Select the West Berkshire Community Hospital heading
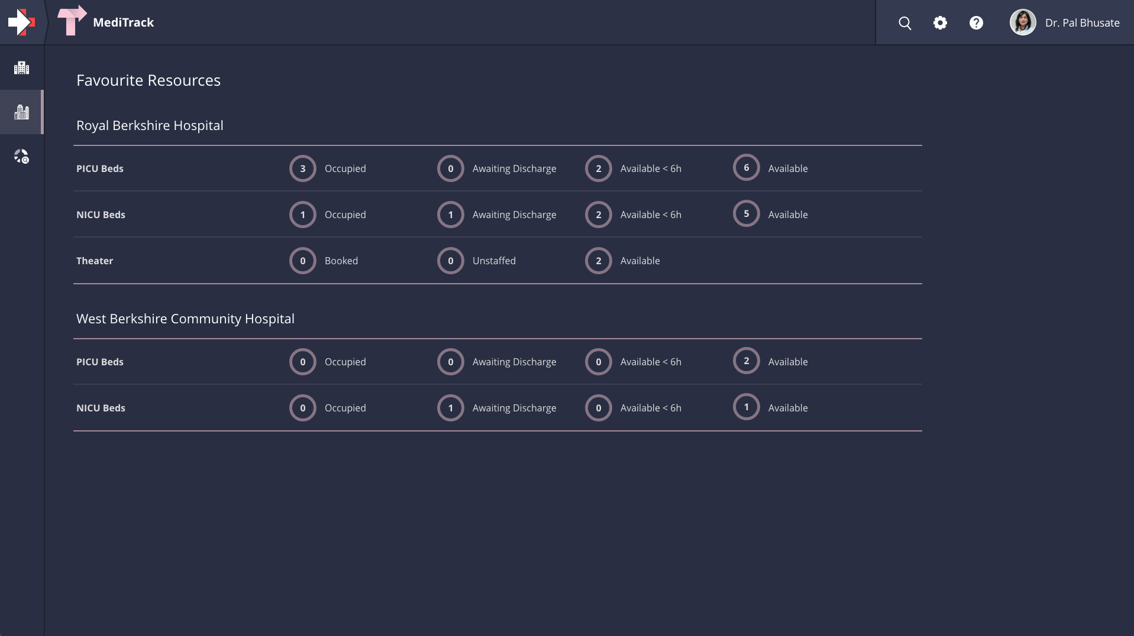1134x636 pixels. (185, 319)
